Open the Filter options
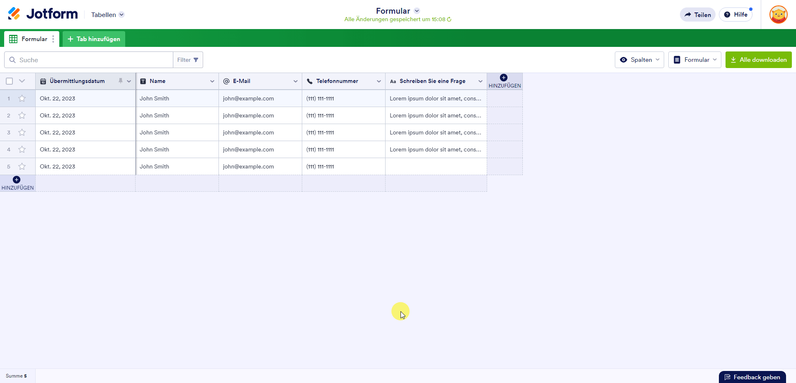Image resolution: width=796 pixels, height=383 pixels. click(x=188, y=60)
